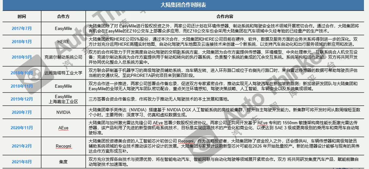Click the 2018年1月 date cell
Viewport: 369px width, 169px height.
coord(22,42)
